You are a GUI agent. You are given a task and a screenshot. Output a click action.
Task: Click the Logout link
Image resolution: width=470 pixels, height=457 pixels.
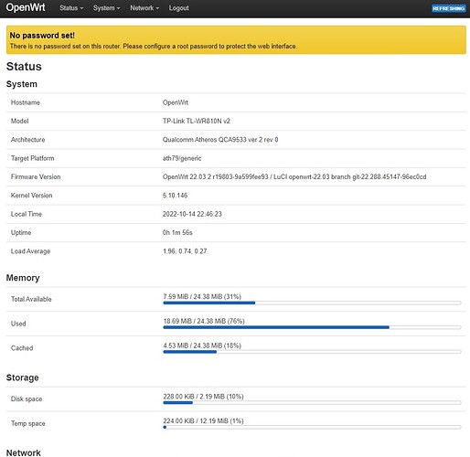(179, 8)
